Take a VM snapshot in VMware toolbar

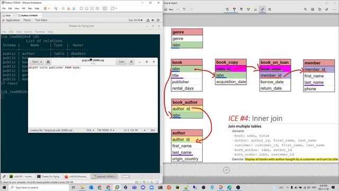tap(63, 8)
